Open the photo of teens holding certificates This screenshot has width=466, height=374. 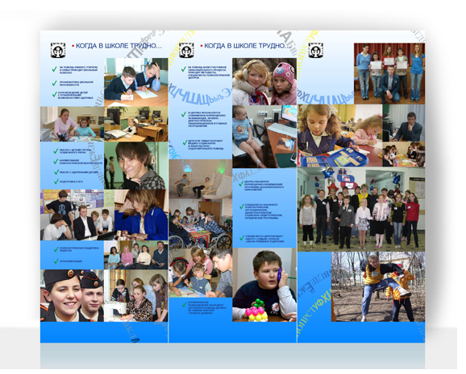pos(389,73)
